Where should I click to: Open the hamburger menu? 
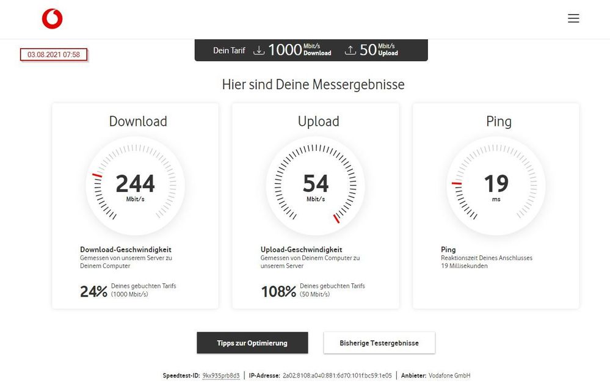(573, 18)
